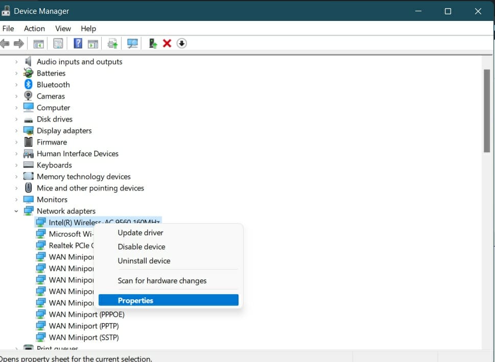Open the Action menu

pos(34,29)
